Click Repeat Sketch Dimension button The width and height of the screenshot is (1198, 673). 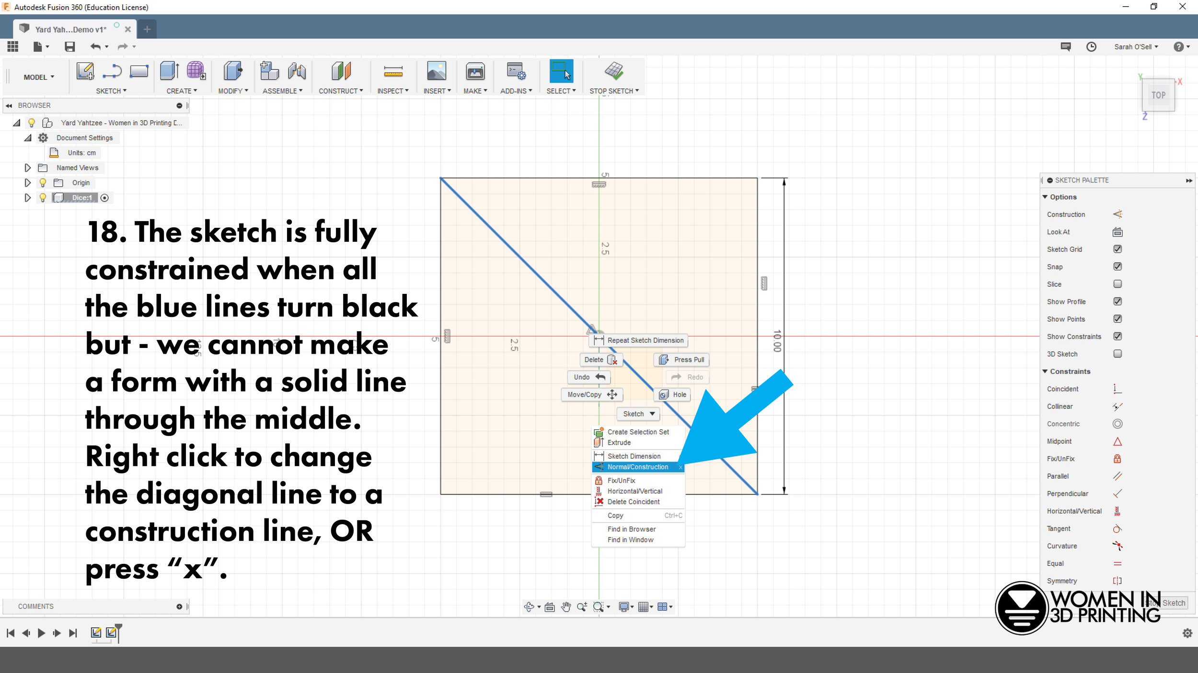[x=638, y=340]
